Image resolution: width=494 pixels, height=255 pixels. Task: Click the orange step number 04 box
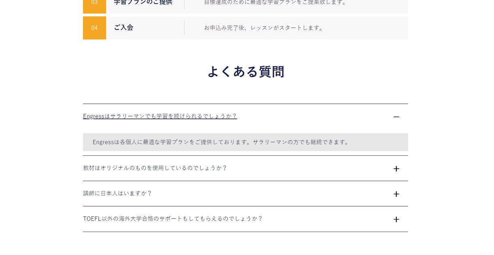(x=94, y=28)
